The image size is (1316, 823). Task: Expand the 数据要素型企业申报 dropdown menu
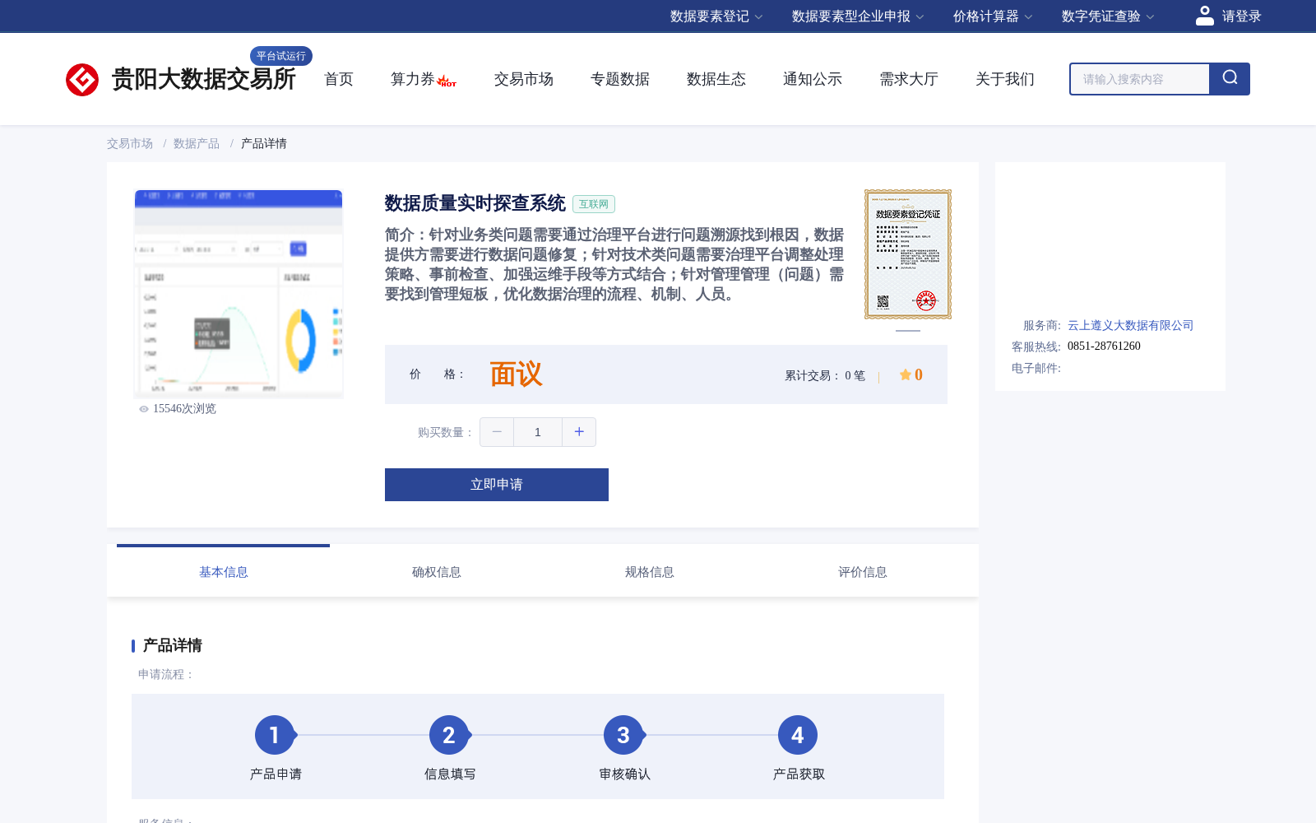click(858, 16)
